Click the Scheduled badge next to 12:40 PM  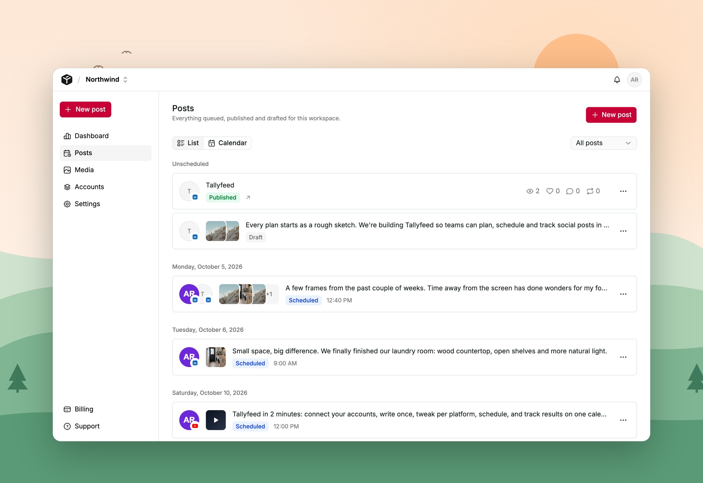click(303, 300)
